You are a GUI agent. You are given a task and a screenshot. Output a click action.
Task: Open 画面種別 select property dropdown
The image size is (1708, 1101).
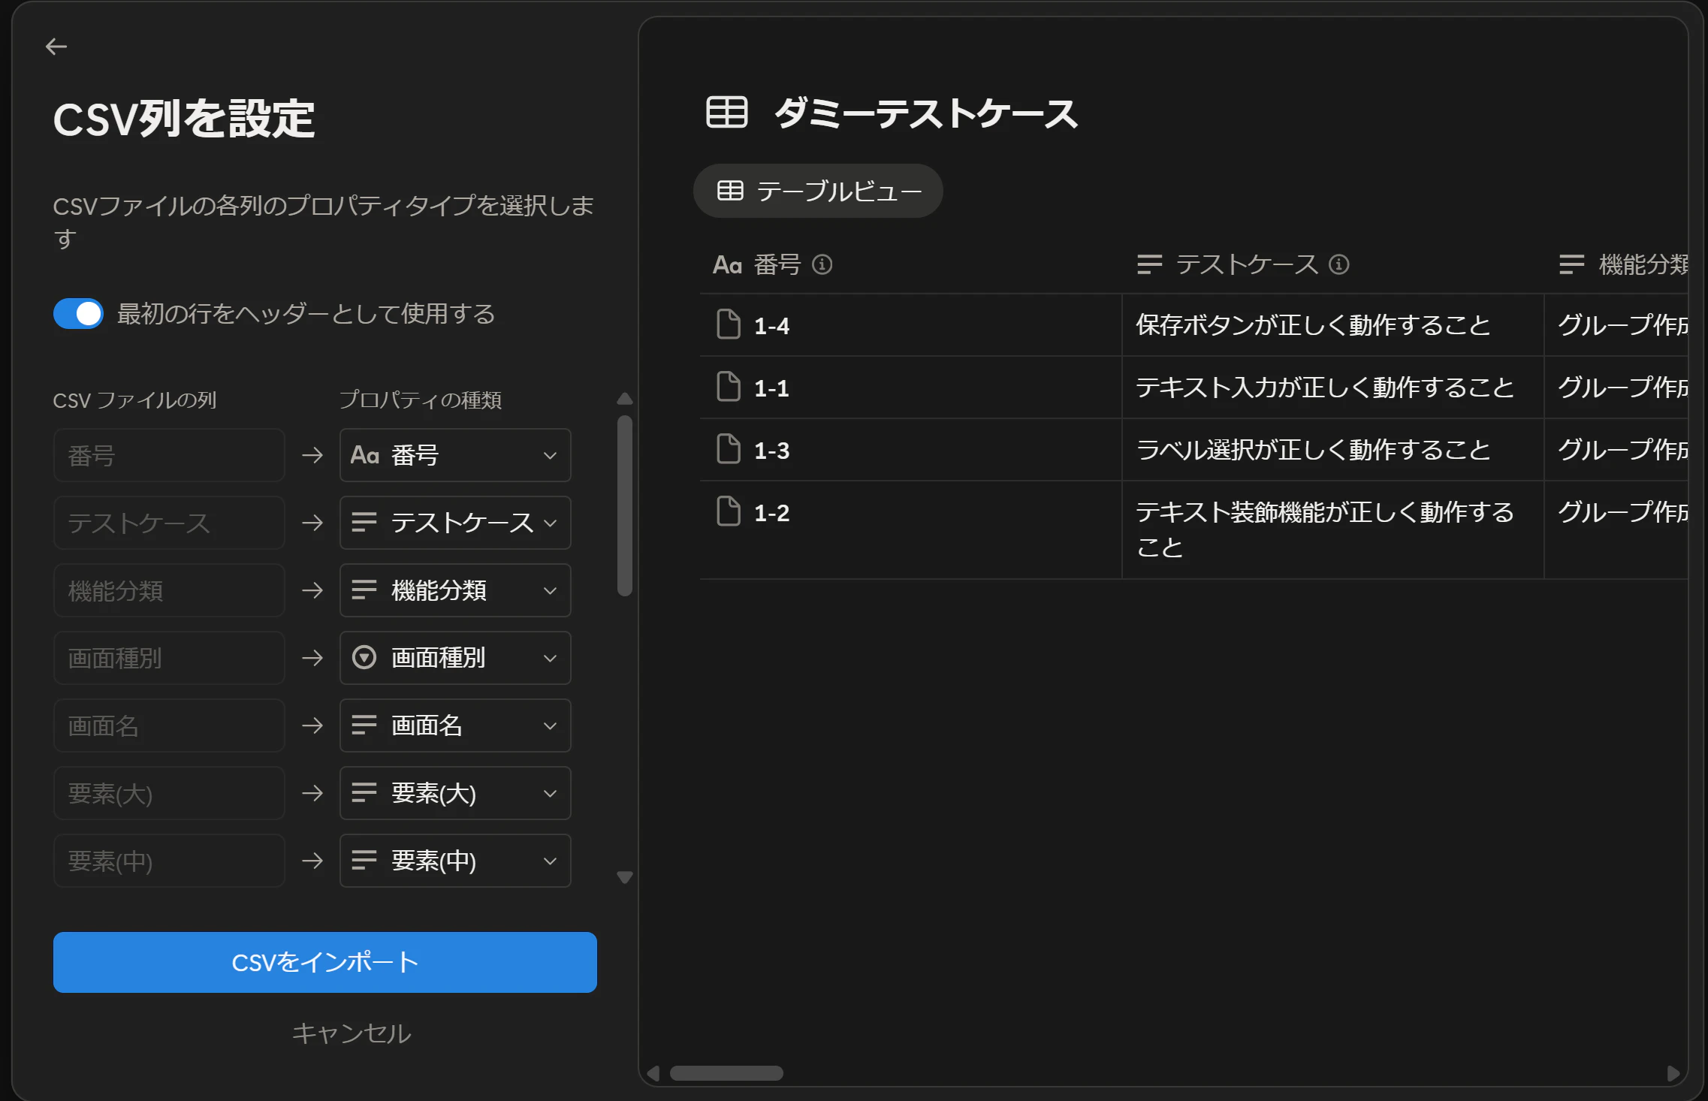[455, 658]
